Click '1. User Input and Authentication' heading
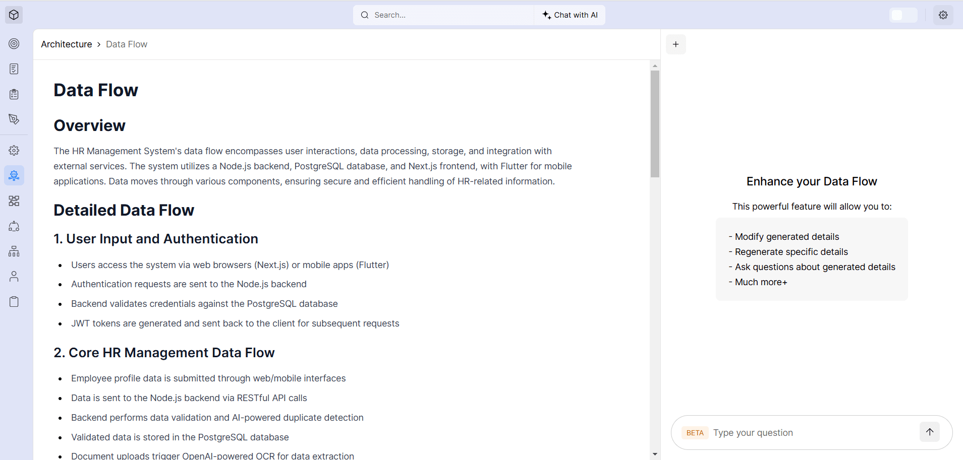963x460 pixels. tap(156, 239)
